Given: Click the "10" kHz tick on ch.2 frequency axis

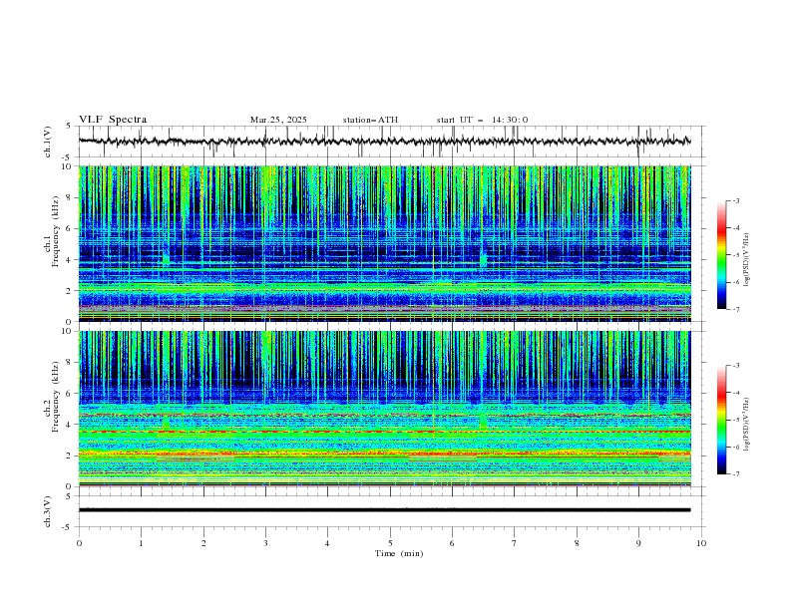Looking at the screenshot, I should (x=66, y=331).
